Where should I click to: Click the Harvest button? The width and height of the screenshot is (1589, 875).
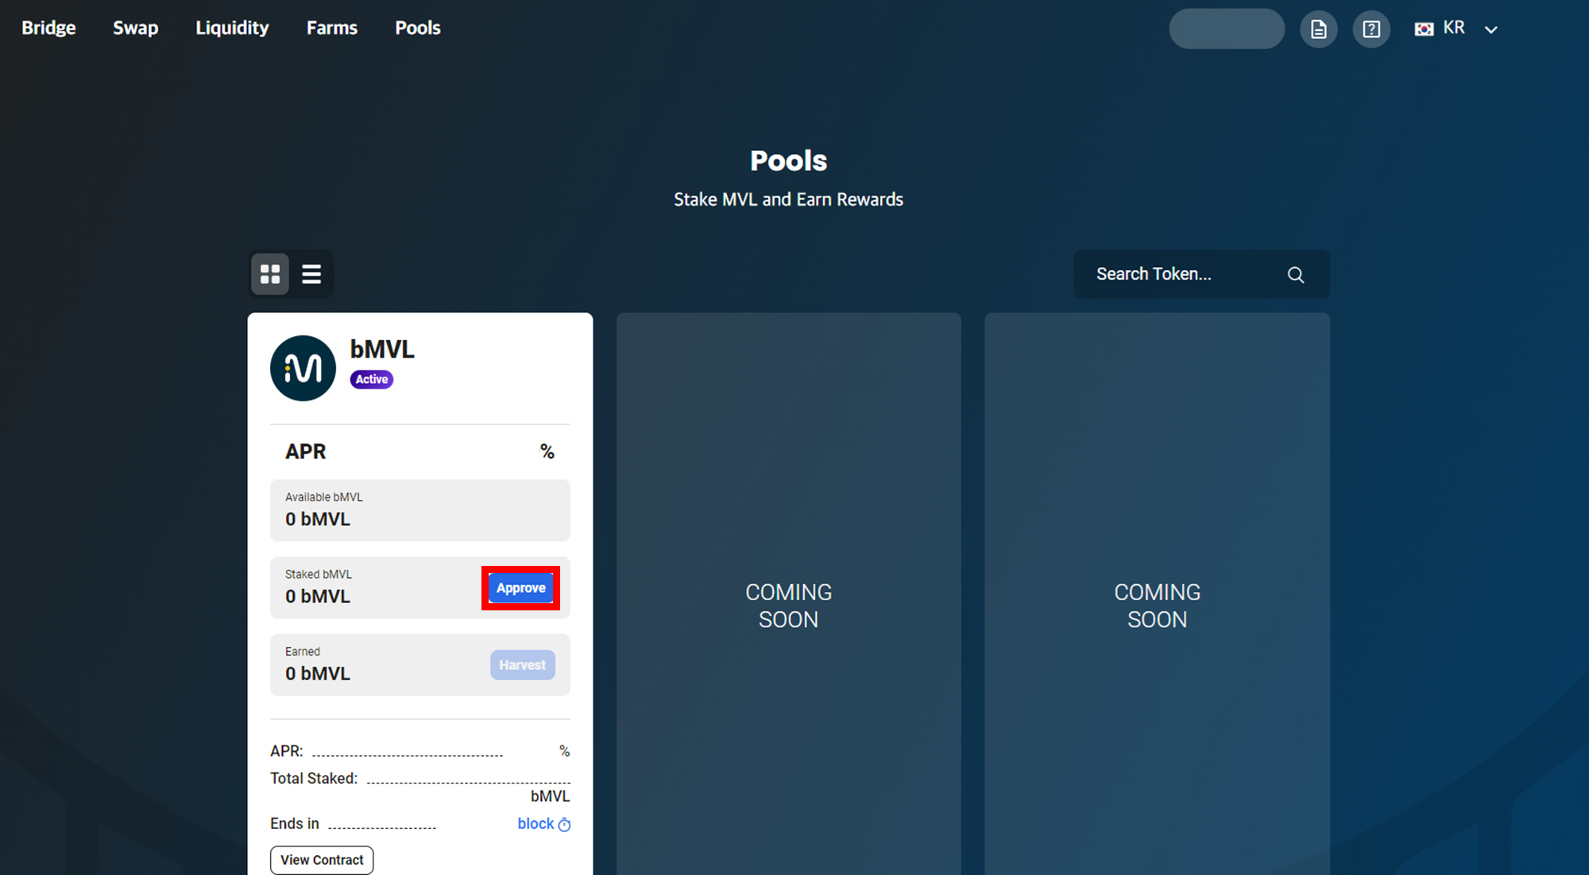tap(523, 665)
